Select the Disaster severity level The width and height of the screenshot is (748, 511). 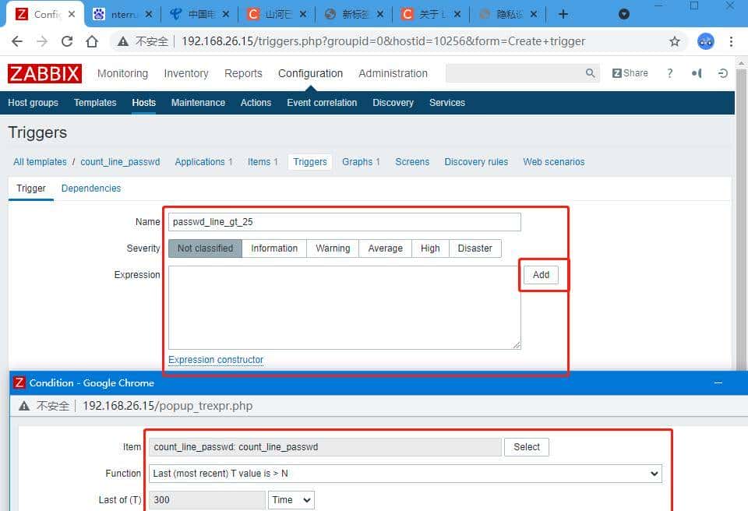click(x=475, y=248)
